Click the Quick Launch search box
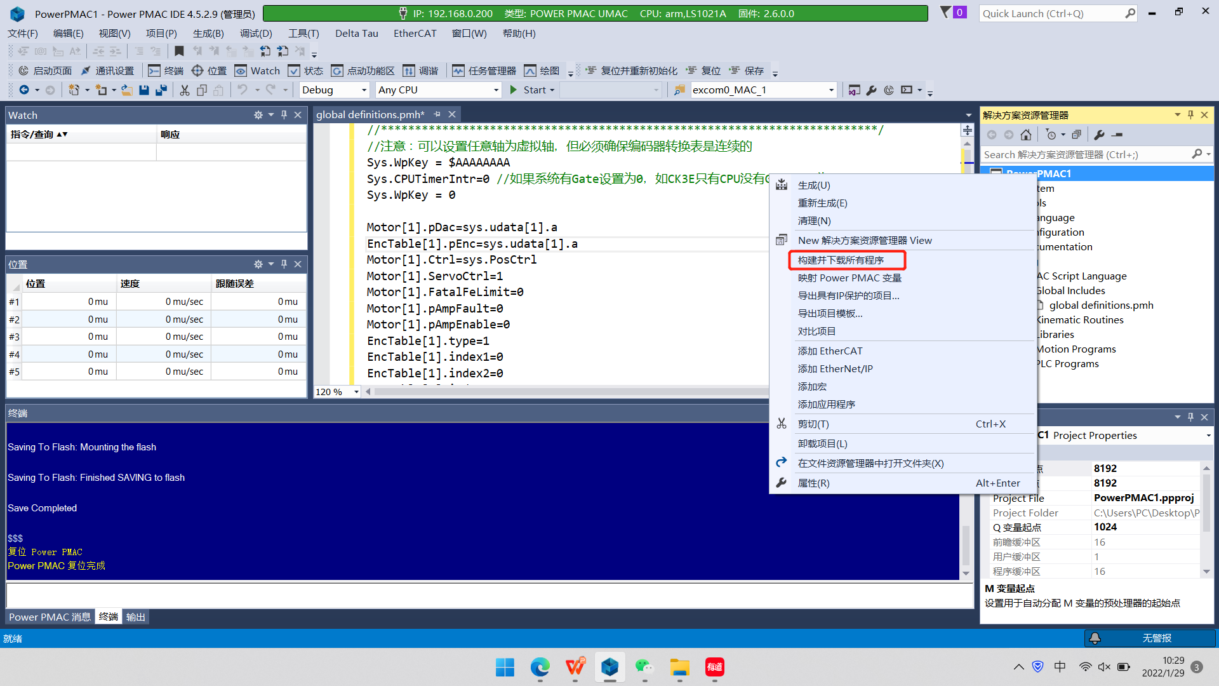The height and width of the screenshot is (686, 1219). pyautogui.click(x=1058, y=13)
